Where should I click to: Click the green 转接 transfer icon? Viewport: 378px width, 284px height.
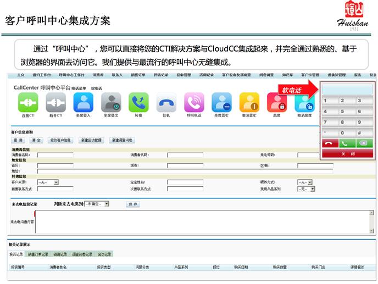(138, 102)
